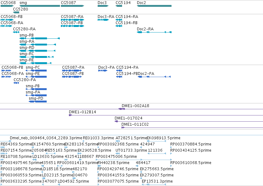
Task: Click the CG5087-RB transcript
Action: point(72,26)
